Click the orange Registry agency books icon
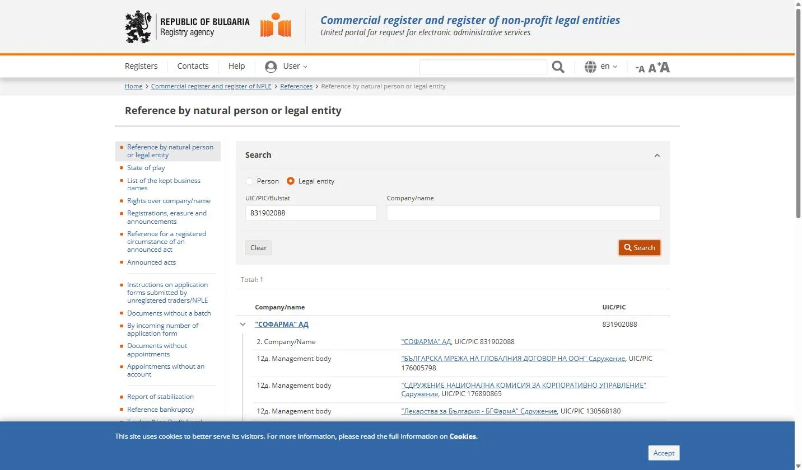Screen dimensions: 802x470 click(276, 25)
